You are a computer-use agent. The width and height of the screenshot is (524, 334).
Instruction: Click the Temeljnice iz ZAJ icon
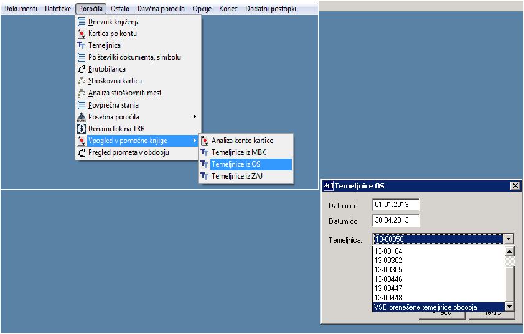(205, 176)
